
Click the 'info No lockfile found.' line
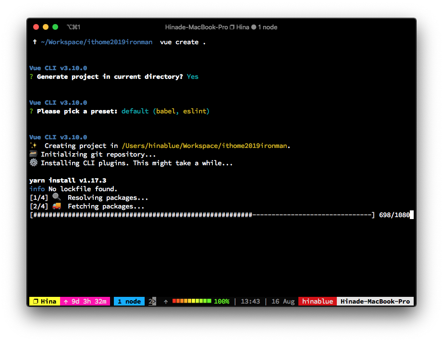point(74,189)
